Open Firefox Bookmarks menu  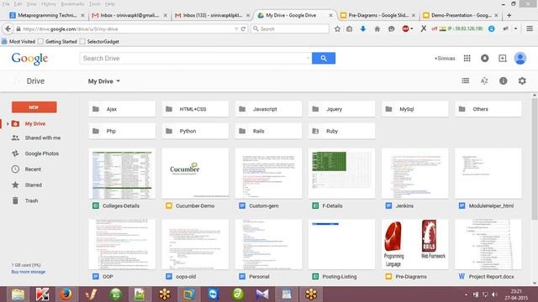(72, 3)
